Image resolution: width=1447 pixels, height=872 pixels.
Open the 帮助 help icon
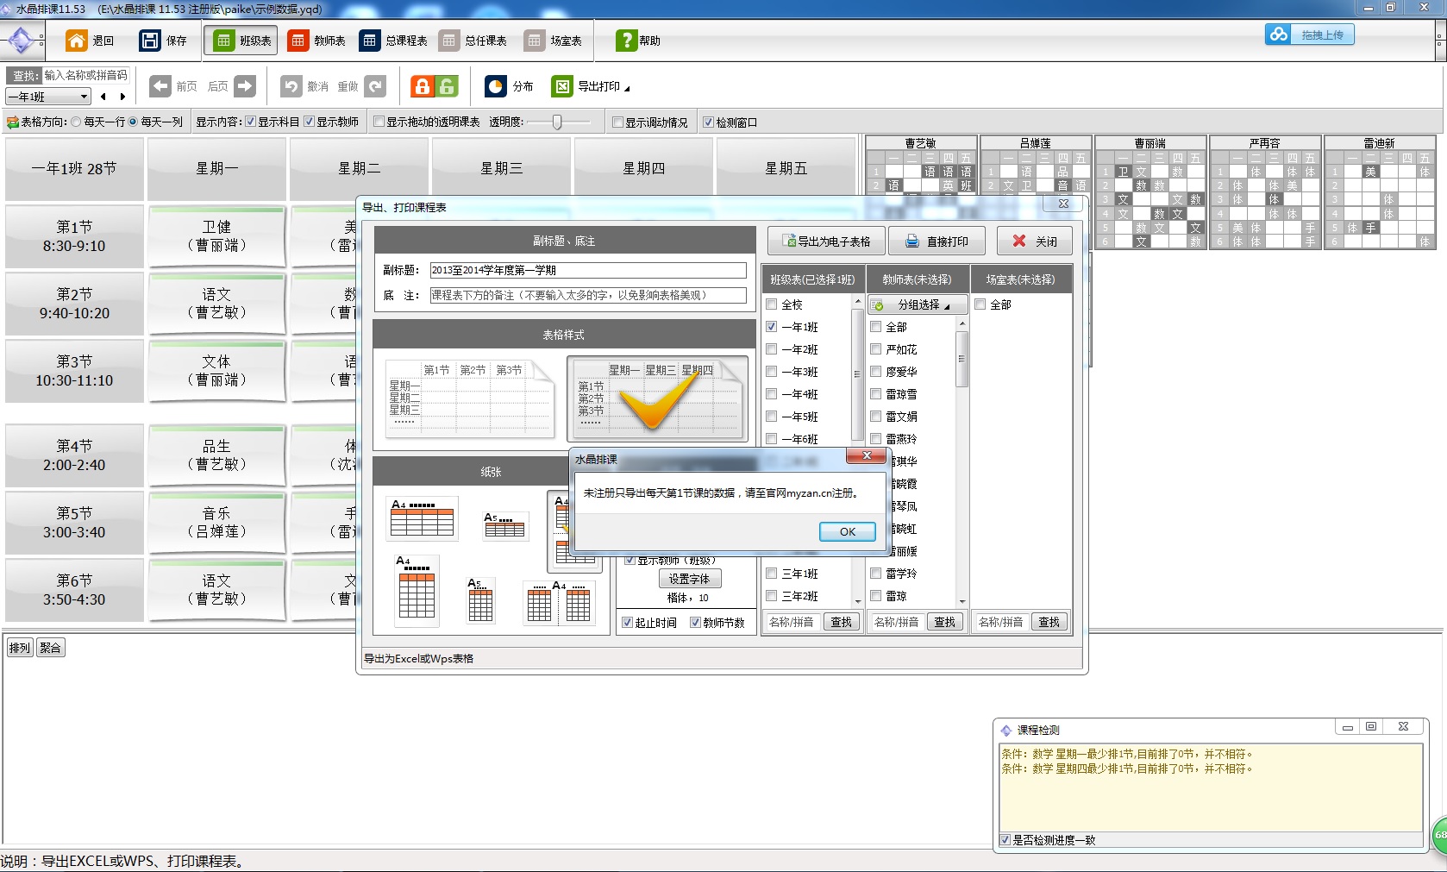[x=626, y=41]
